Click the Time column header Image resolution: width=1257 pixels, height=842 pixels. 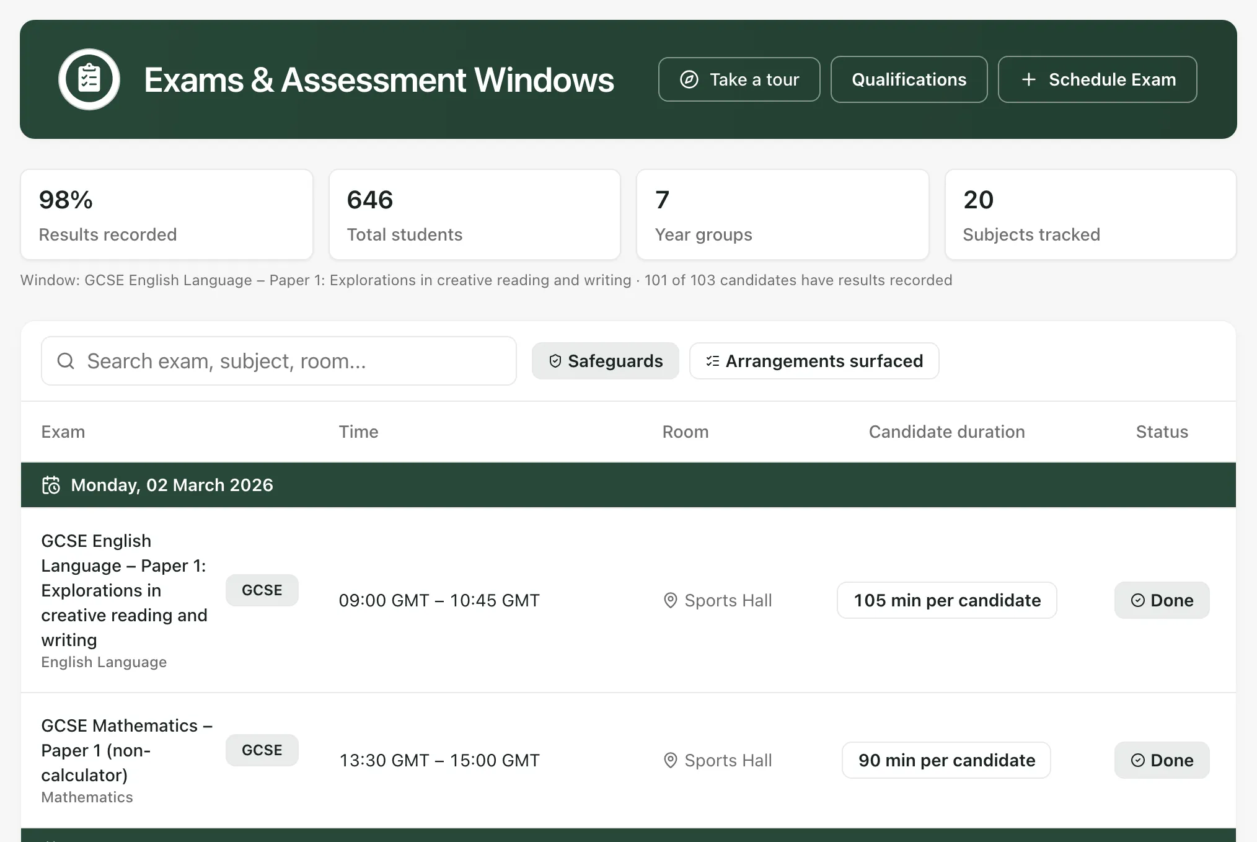point(358,432)
